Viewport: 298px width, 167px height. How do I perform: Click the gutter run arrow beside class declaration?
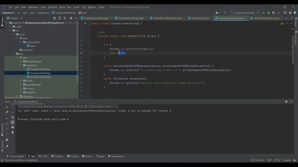coord(85,23)
